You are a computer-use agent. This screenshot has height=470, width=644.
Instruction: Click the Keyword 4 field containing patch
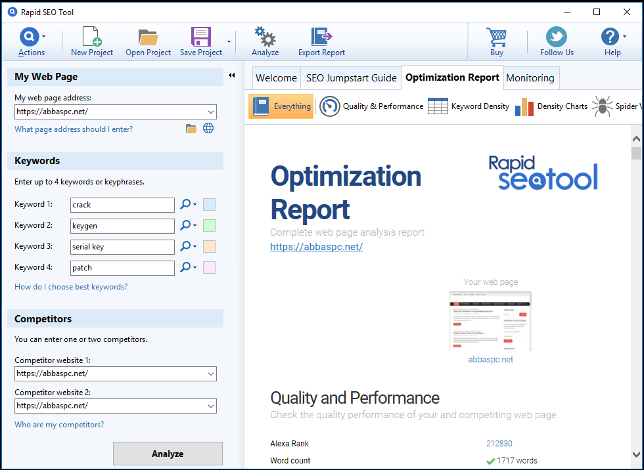coord(122,268)
